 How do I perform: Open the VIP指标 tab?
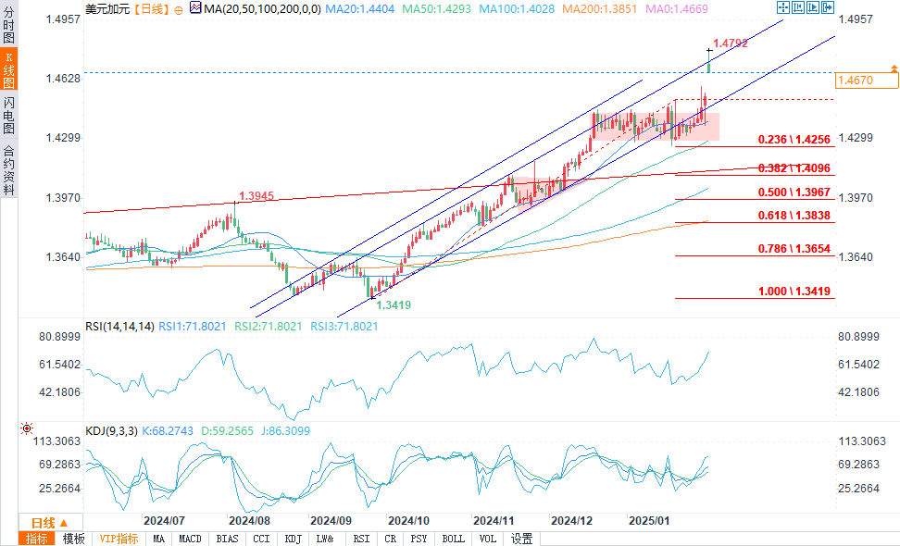click(119, 539)
